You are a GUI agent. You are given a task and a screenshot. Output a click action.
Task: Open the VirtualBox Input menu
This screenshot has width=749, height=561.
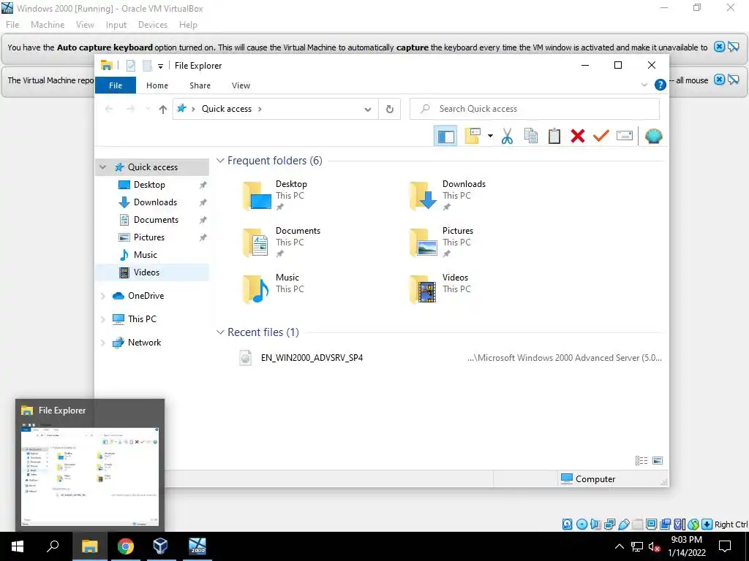tap(116, 25)
